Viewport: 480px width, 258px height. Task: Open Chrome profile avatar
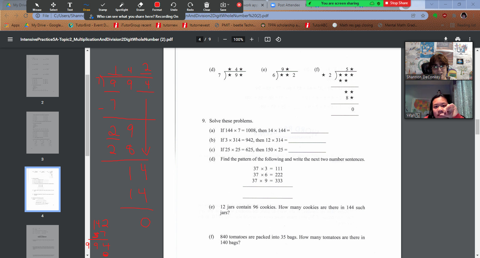click(x=464, y=16)
